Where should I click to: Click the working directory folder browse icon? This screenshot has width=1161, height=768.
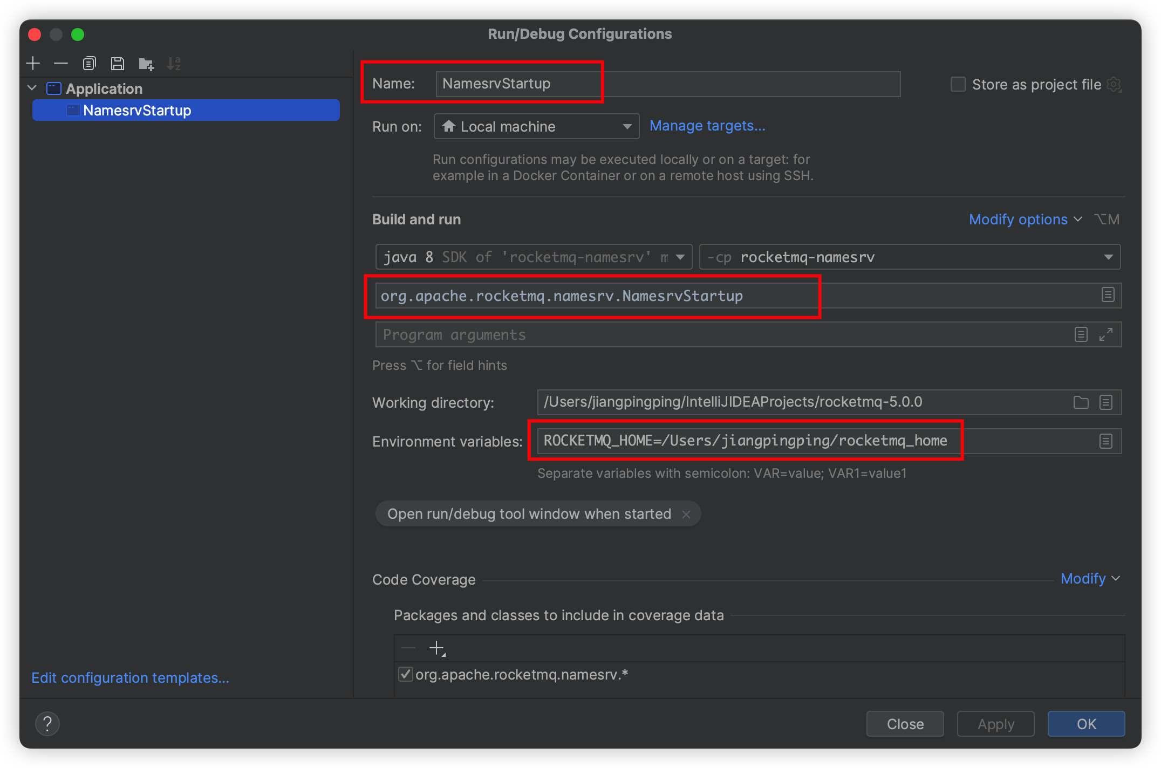click(1081, 400)
